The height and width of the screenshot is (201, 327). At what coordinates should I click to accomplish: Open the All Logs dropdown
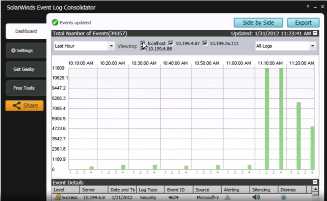286,46
